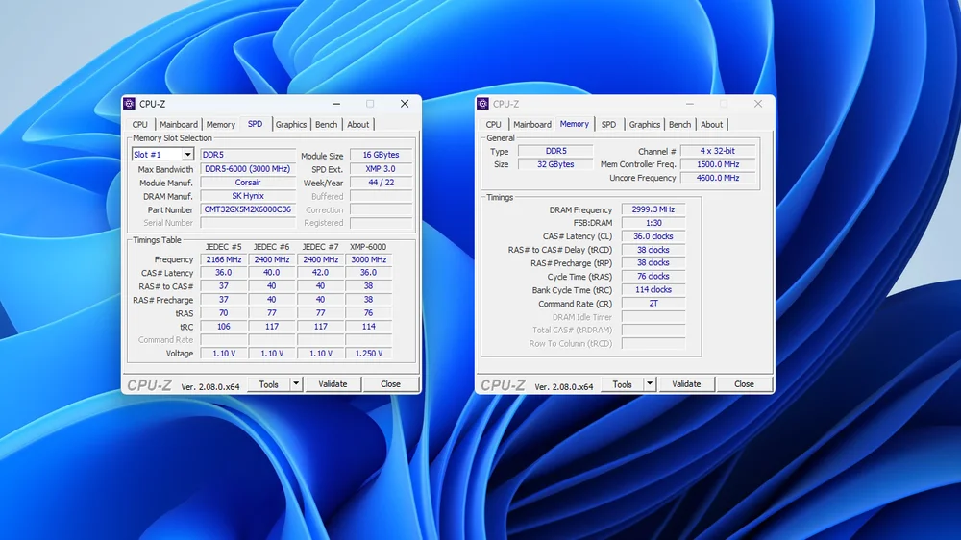Click the 'SK Hynix' DRAM manufacturer value
This screenshot has width=961, height=540.
[248, 195]
